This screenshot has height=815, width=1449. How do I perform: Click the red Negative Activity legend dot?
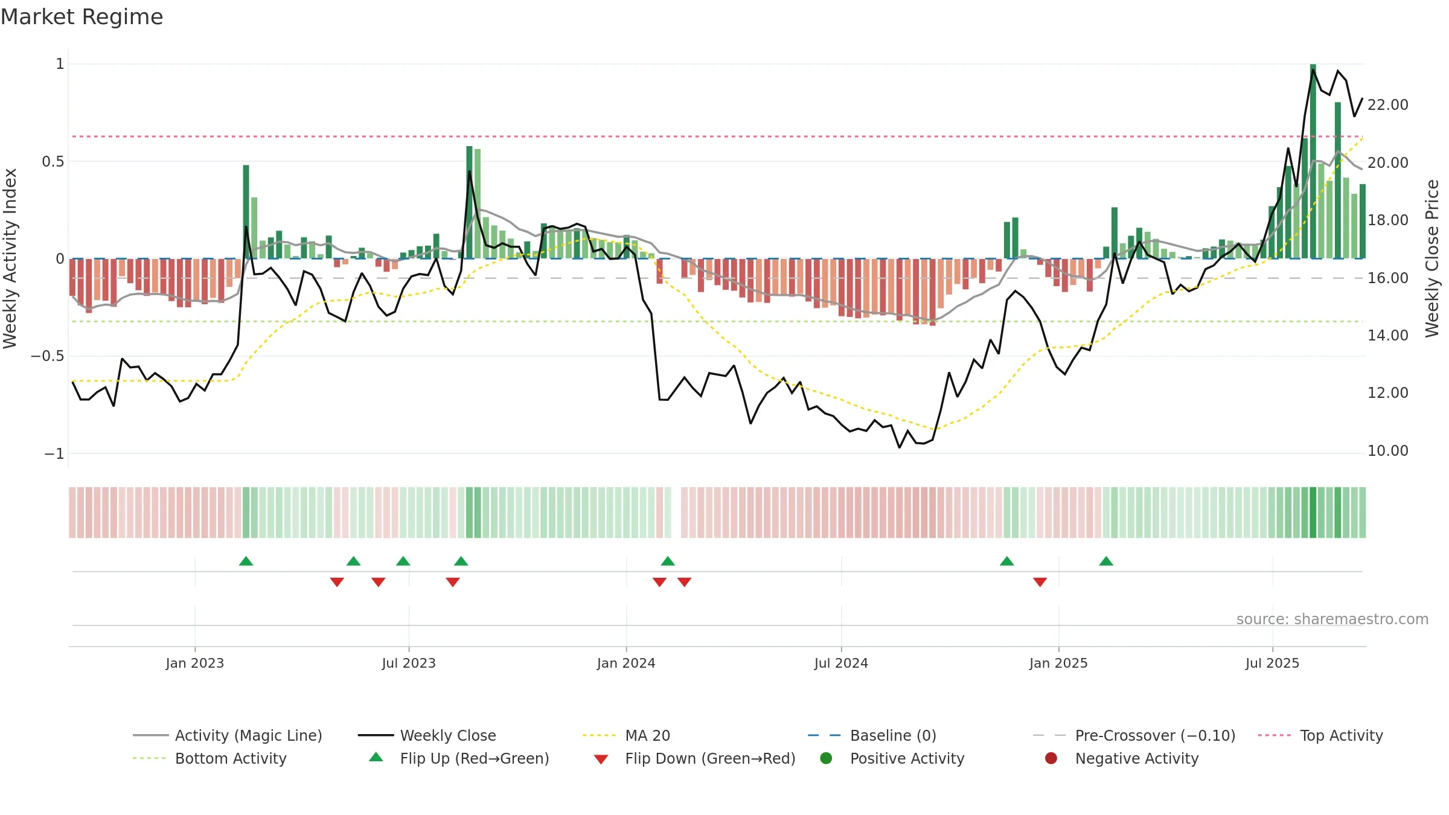[1051, 758]
